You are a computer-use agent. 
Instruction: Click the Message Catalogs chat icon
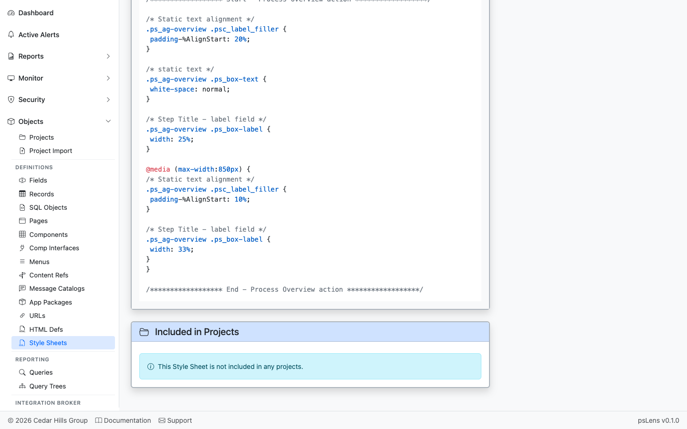pyautogui.click(x=22, y=288)
